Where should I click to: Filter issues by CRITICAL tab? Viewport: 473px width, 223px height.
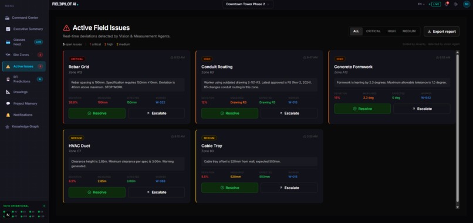coord(373,31)
